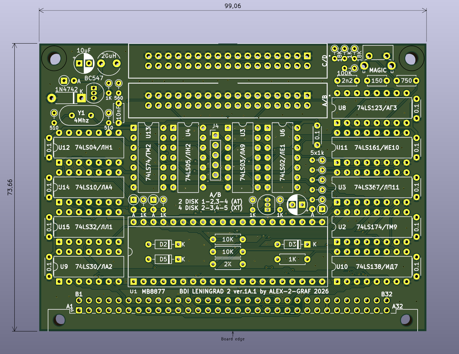Click the top-left mounting hole

(x=55, y=59)
